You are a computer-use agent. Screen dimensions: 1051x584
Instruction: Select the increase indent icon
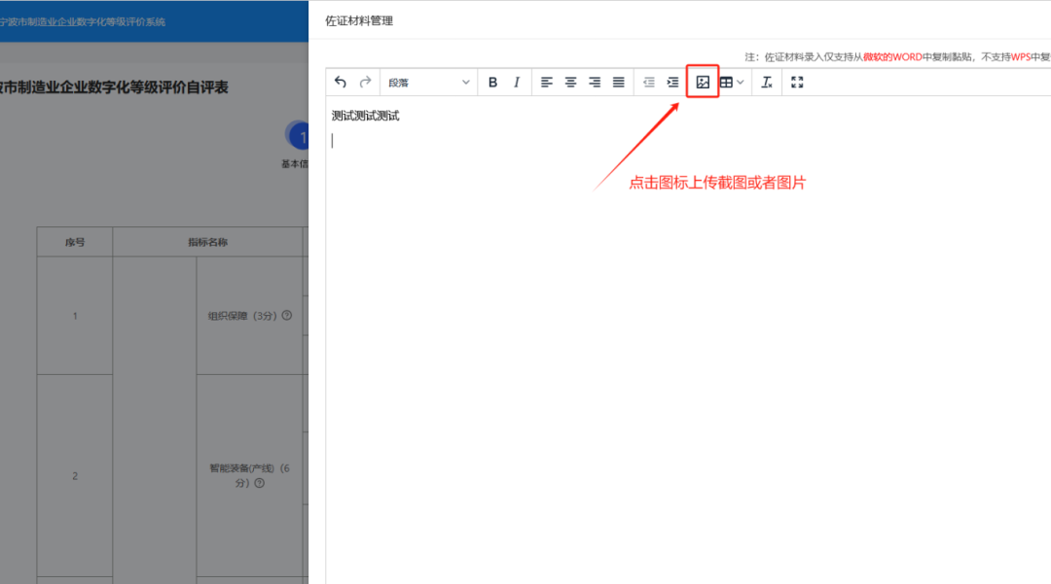point(671,82)
